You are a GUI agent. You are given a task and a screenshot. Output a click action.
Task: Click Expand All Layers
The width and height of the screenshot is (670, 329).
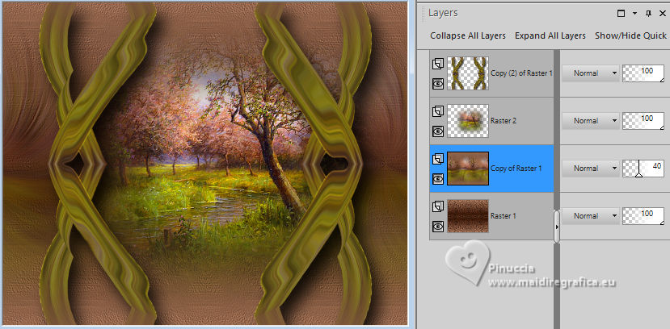click(x=550, y=35)
